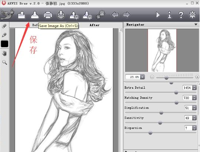The height and width of the screenshot is (152, 200).
Task: Start processing with the Run play button
Action: 158,15
